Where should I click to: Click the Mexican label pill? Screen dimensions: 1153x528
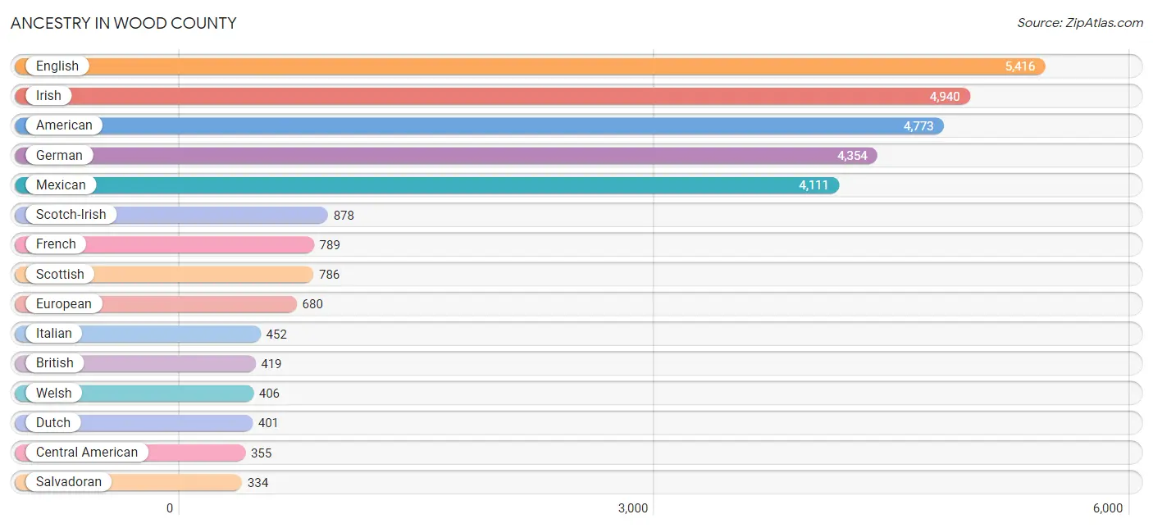[x=61, y=184]
